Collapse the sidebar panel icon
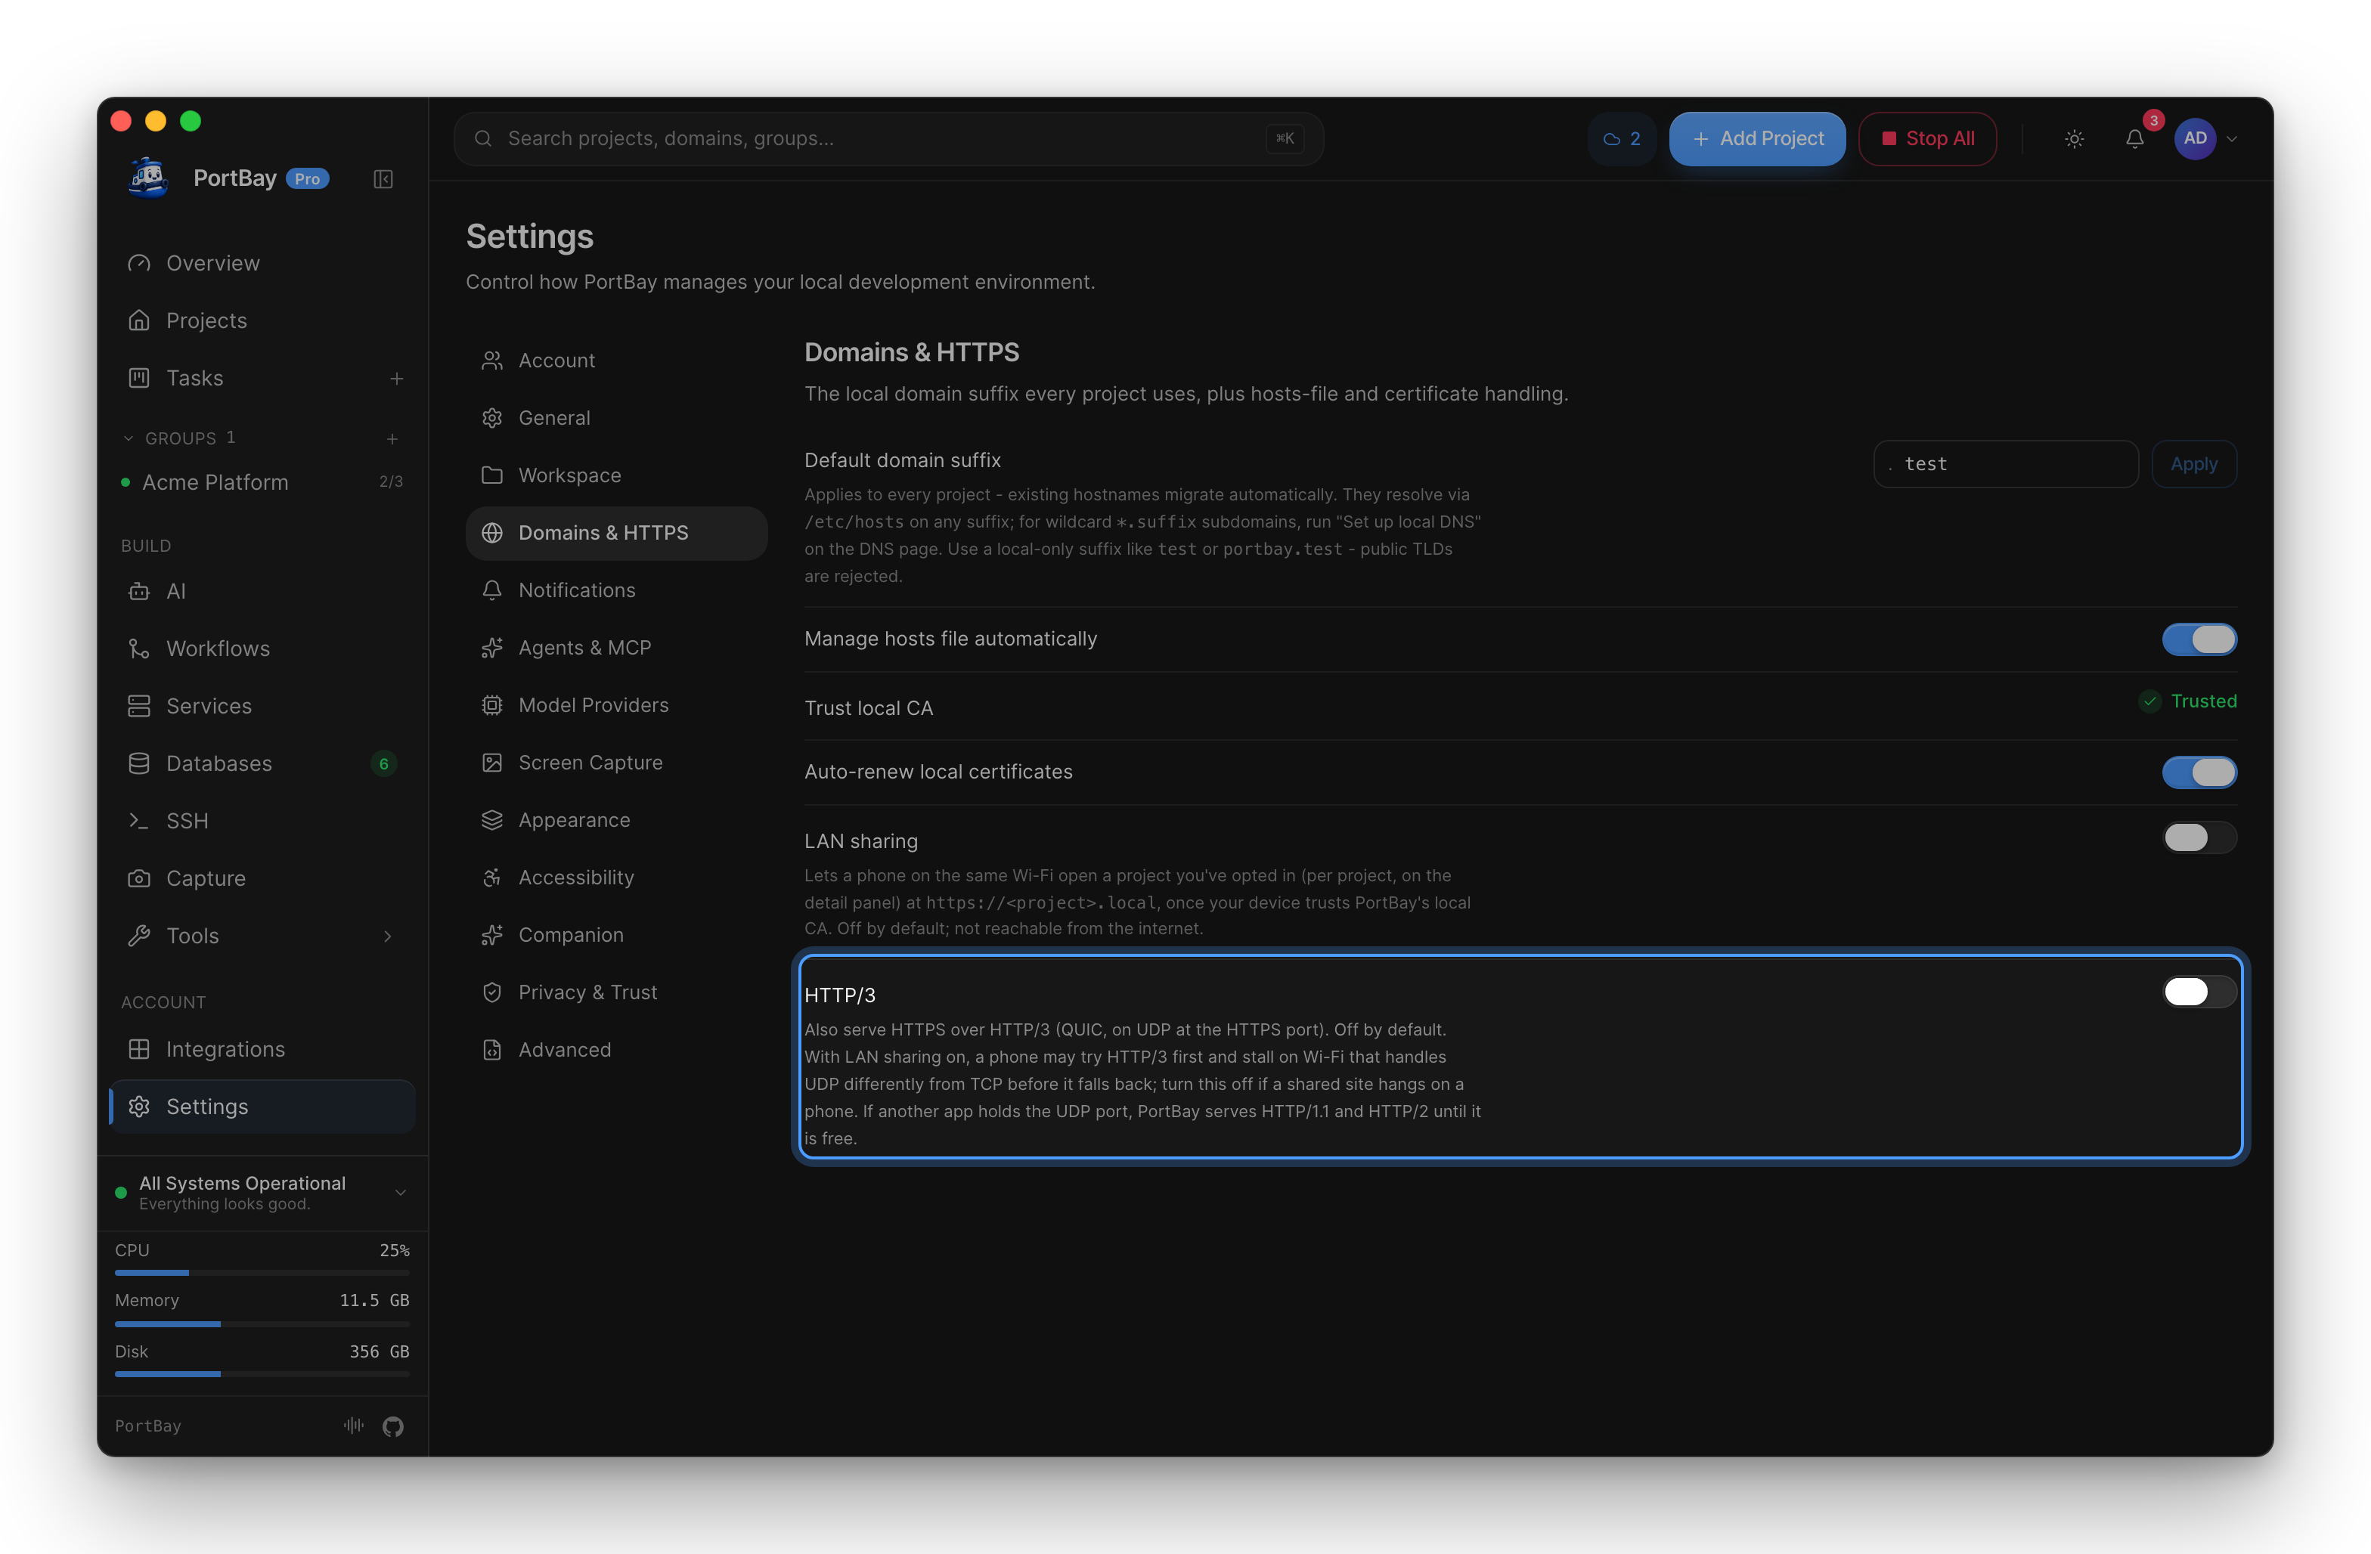This screenshot has width=2371, height=1554. (x=383, y=179)
